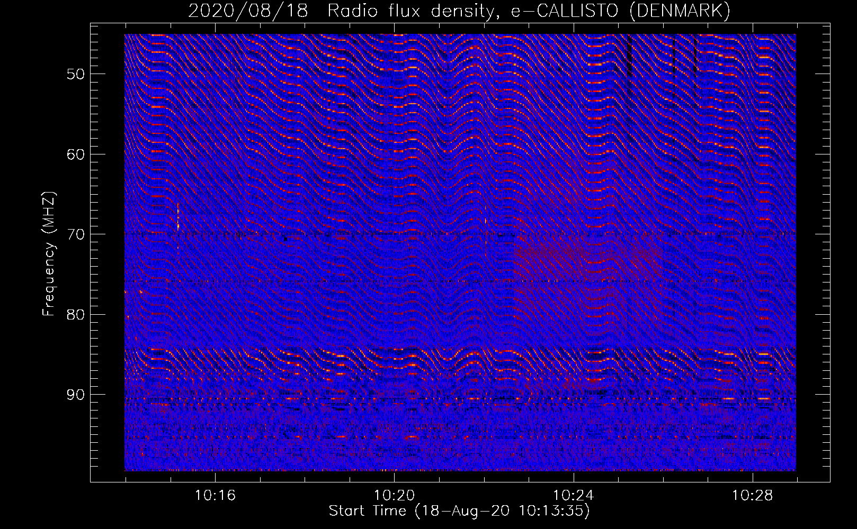Click the '10:16' time tick label
This screenshot has width=857, height=529.
pos(215,496)
